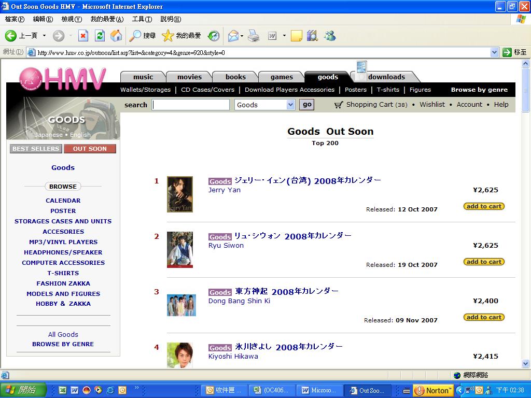Open the View (檢視) menu
The height and width of the screenshot is (398, 531).
[72, 19]
